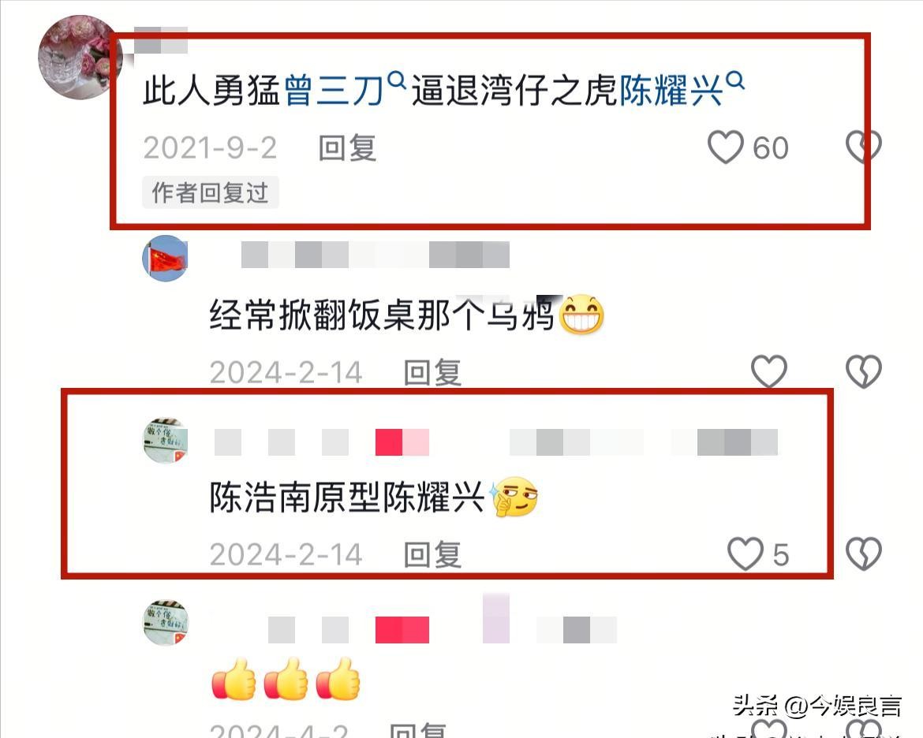Image resolution: width=923 pixels, height=738 pixels.
Task: Reply to the 2021-9-2 comment
Action: coord(347,147)
